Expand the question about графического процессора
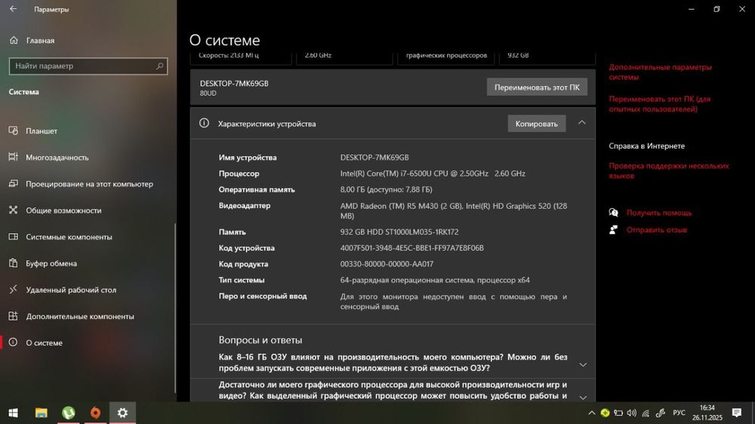Viewport: 755px width, 424px height. click(583, 398)
